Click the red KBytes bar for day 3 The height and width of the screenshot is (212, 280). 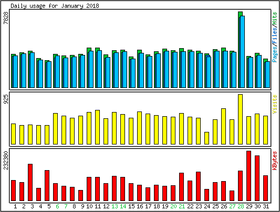coord(30,183)
